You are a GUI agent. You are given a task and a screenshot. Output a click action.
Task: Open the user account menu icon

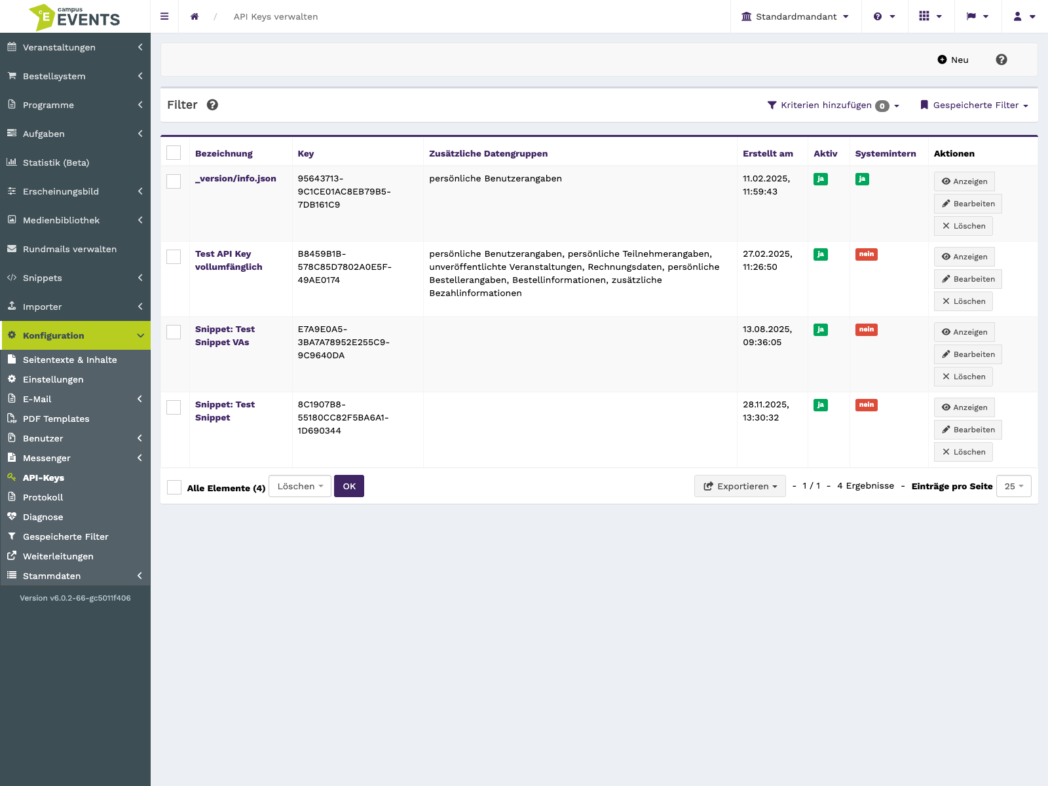[x=1024, y=16]
